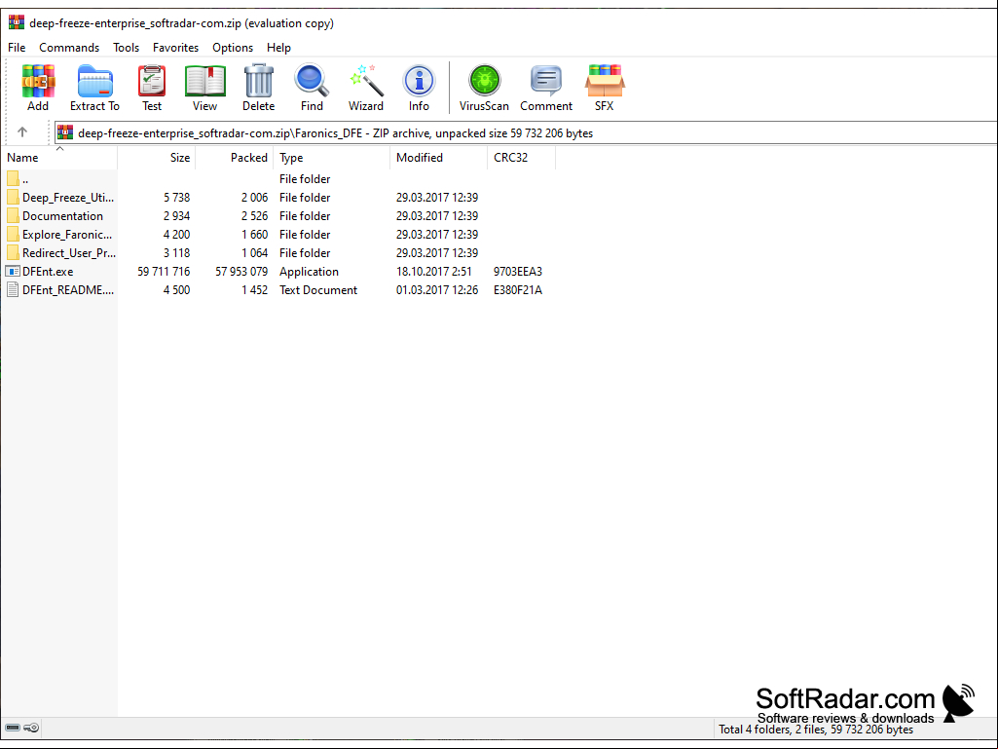The image size is (998, 749).
Task: Select the Documentation folder icon
Action: pos(13,216)
